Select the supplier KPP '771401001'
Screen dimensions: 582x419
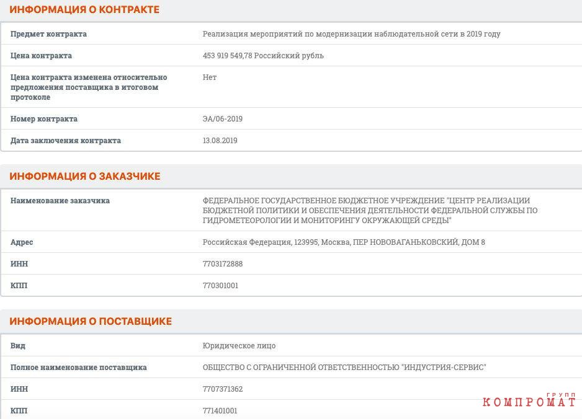[x=220, y=411]
